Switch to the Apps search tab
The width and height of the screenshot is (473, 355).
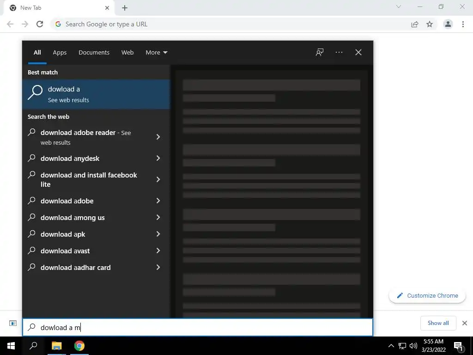(60, 53)
